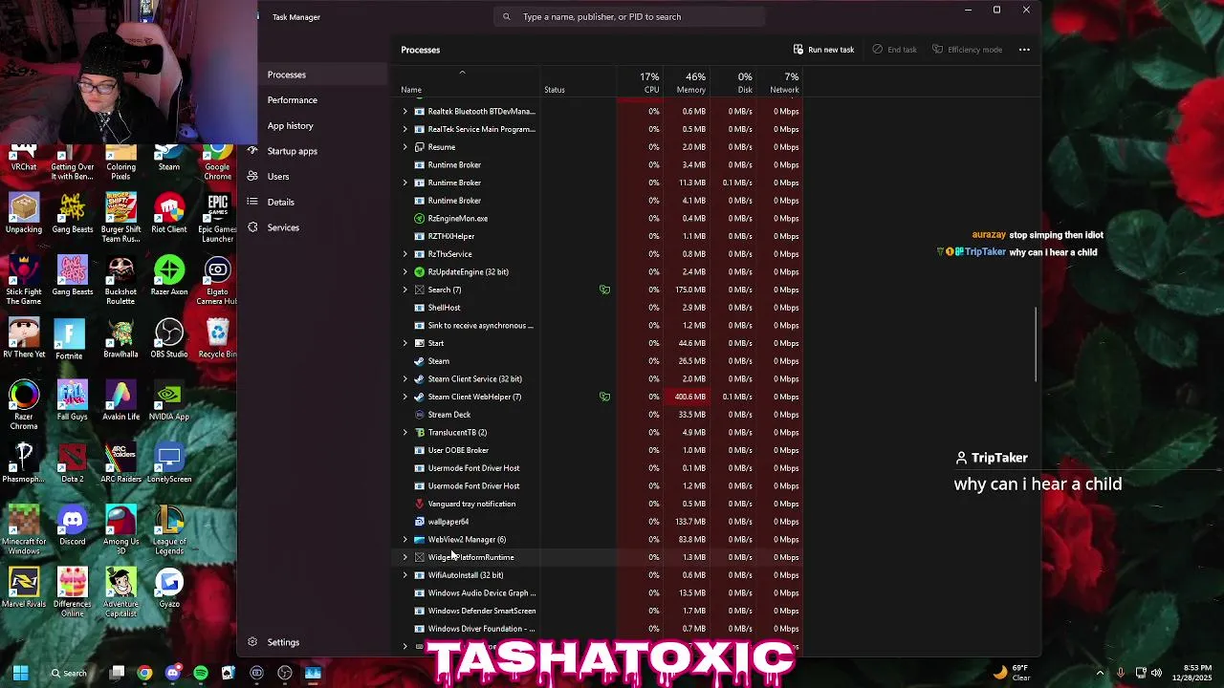Viewport: 1224px width, 688px height.
Task: Open the Discord desktop icon
Action: 72,526
